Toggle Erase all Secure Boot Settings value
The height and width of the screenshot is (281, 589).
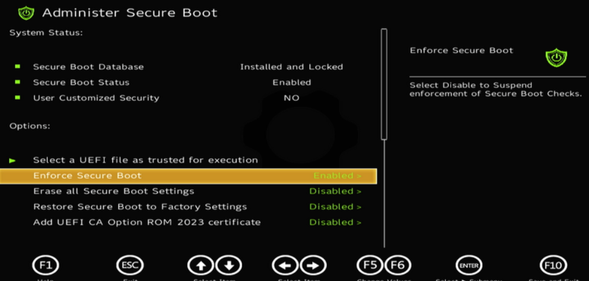(335, 191)
